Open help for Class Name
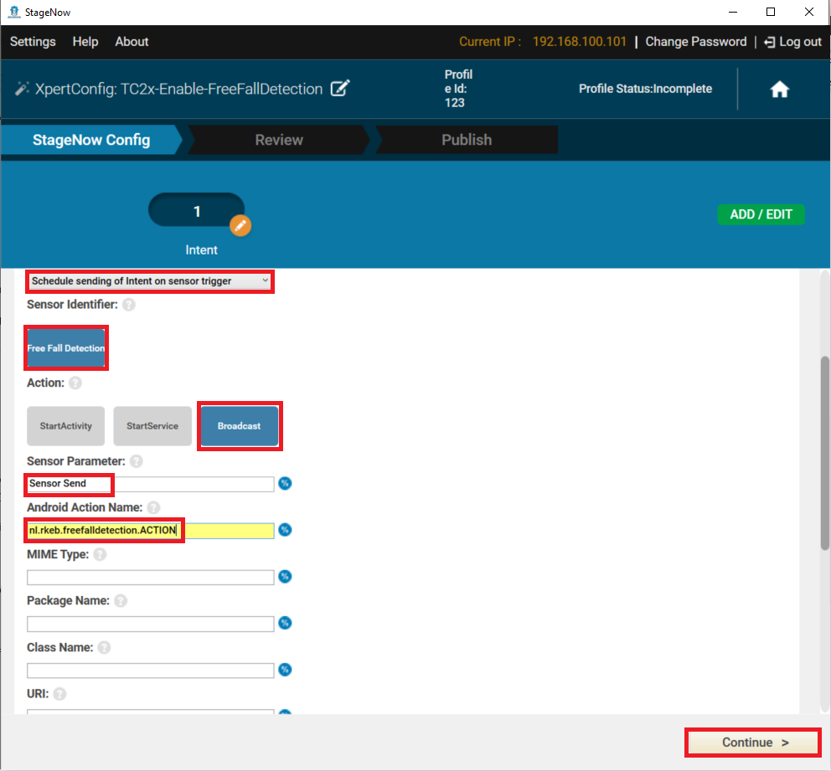Viewport: 831px width, 771px height. 104,648
